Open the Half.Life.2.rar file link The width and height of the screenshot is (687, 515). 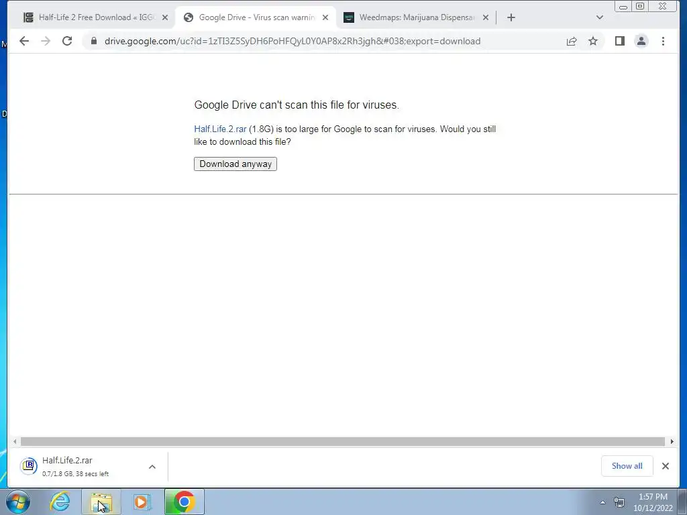point(220,129)
